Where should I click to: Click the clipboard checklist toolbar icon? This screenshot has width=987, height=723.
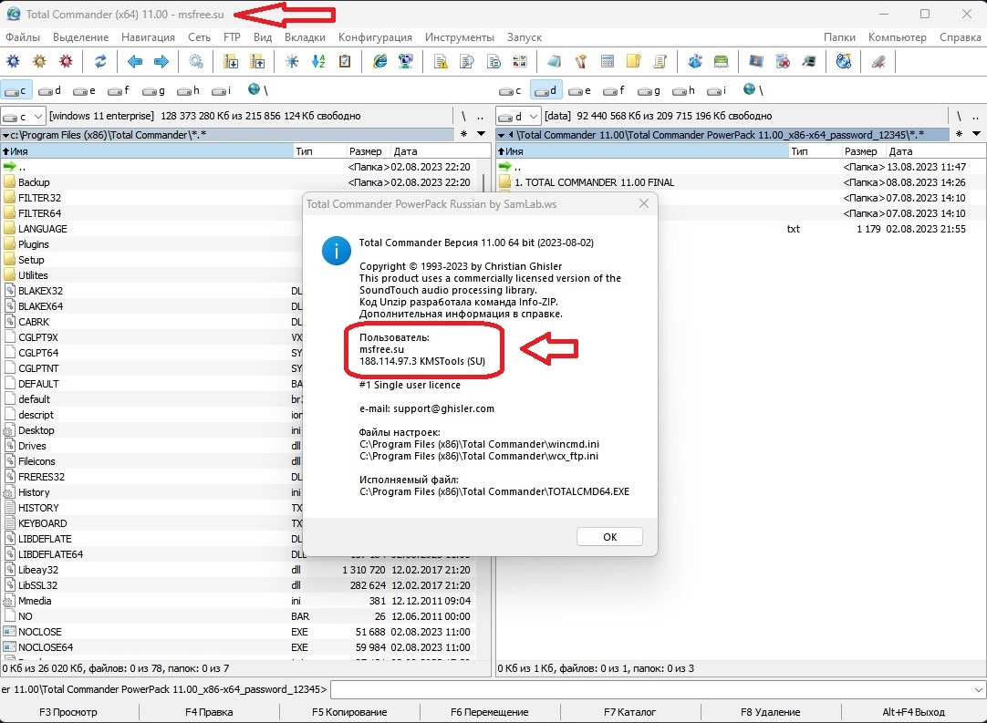[x=345, y=62]
